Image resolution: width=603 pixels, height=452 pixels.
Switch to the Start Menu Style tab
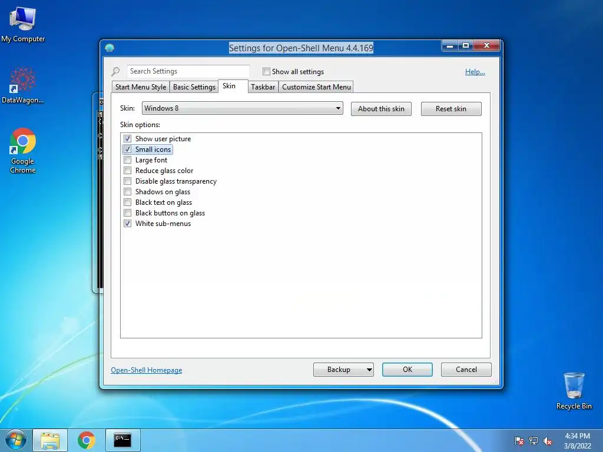click(x=141, y=87)
